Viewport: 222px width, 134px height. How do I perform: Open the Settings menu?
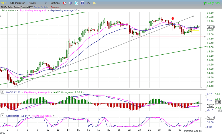(55, 3)
